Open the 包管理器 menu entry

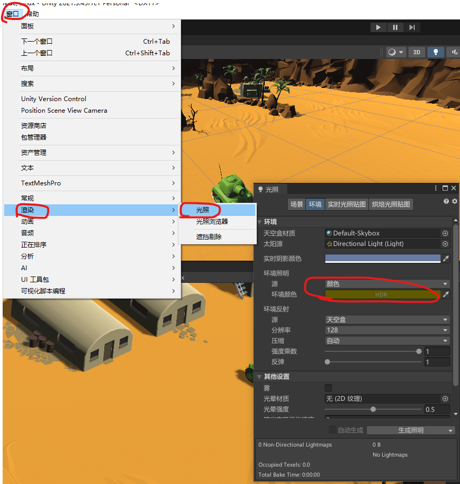point(92,137)
